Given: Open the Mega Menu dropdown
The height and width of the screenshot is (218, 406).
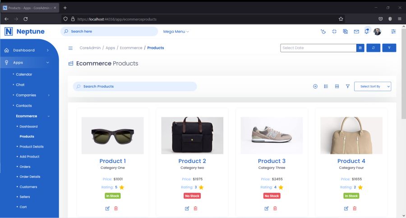Looking at the screenshot, I should tap(176, 32).
